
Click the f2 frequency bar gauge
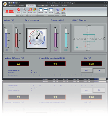click(x=66, y=38)
